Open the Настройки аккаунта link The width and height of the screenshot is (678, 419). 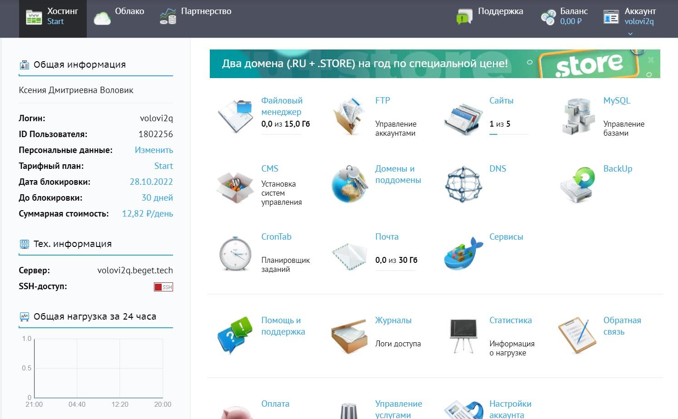tap(510, 409)
